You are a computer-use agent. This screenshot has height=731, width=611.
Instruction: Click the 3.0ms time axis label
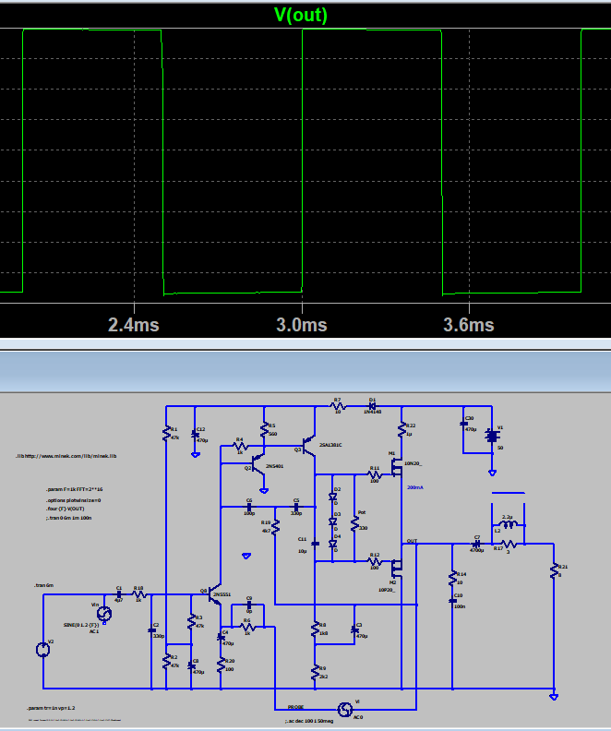[x=302, y=325]
